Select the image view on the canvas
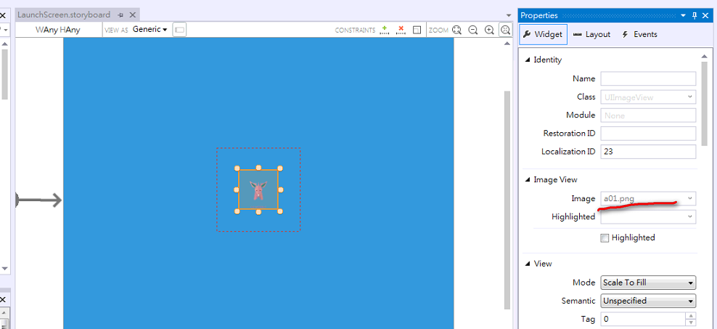 pos(258,190)
